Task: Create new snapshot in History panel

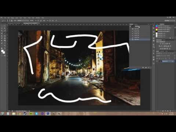Action: (146, 67)
